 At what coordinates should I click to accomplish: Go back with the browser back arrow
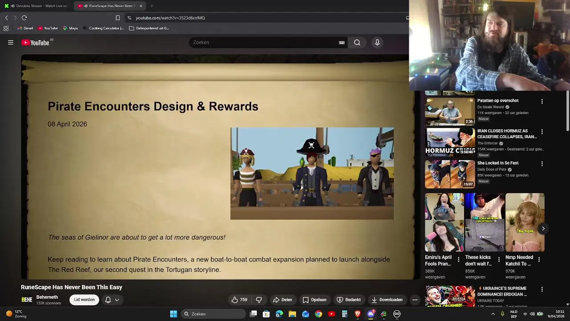[x=6, y=18]
